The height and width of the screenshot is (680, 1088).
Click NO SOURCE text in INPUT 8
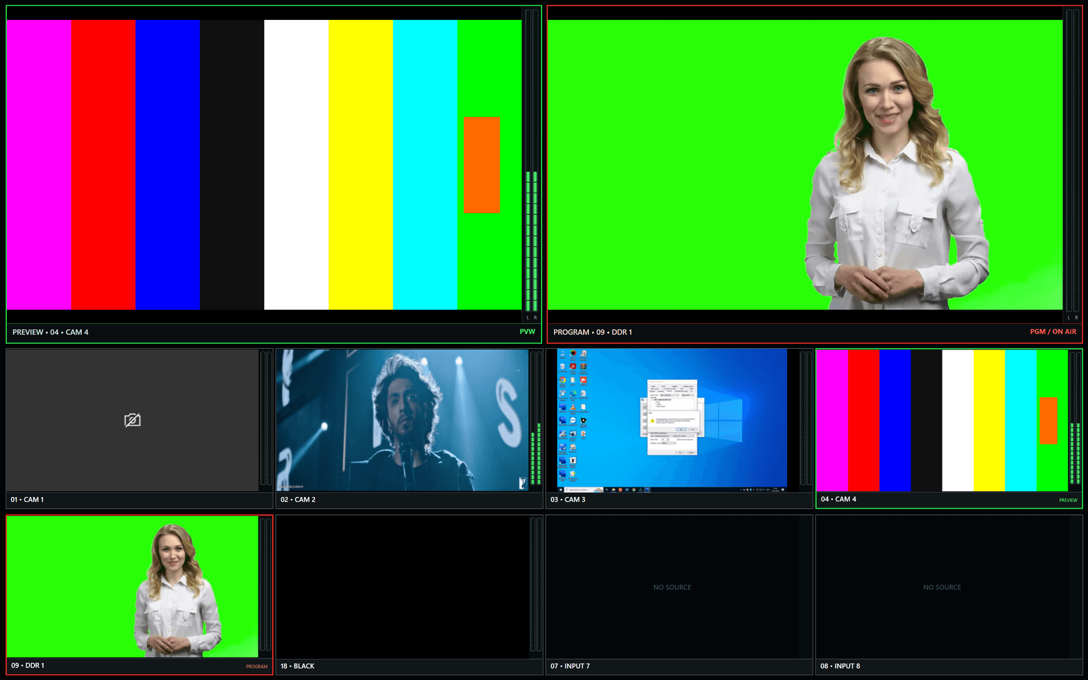pos(942,588)
